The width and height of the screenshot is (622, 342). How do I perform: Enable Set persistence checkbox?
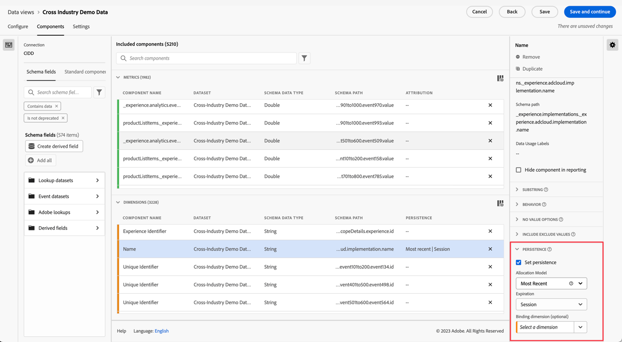(518, 262)
